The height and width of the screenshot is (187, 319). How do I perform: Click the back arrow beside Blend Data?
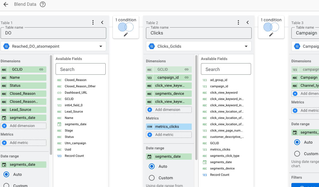point(6,4)
